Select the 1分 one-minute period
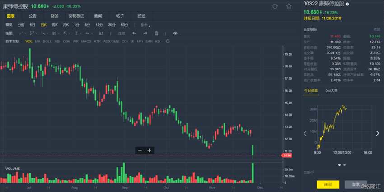This screenshot has height=192, width=384. (77, 25)
